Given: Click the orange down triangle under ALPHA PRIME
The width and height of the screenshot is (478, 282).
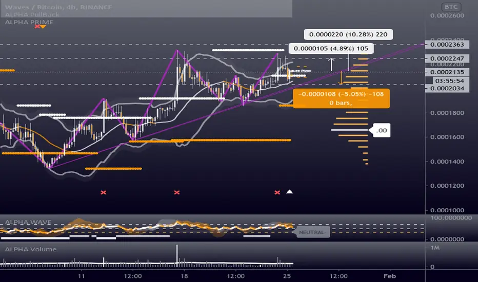Looking at the screenshot, I should 43,27.
